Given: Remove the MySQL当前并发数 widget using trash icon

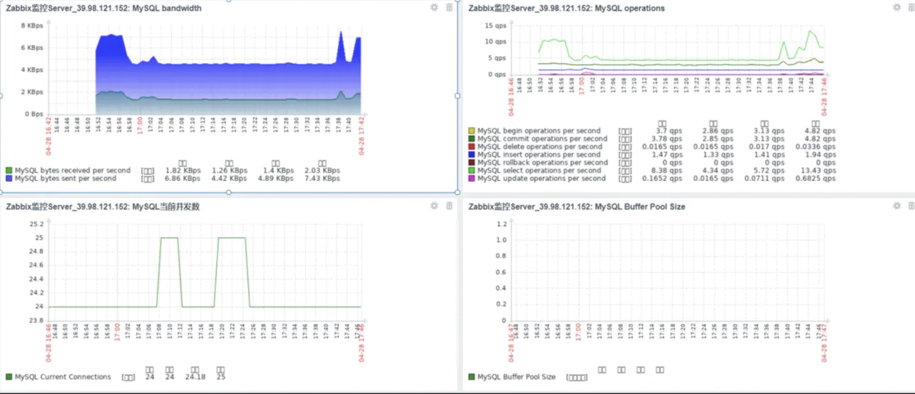Looking at the screenshot, I should [449, 206].
